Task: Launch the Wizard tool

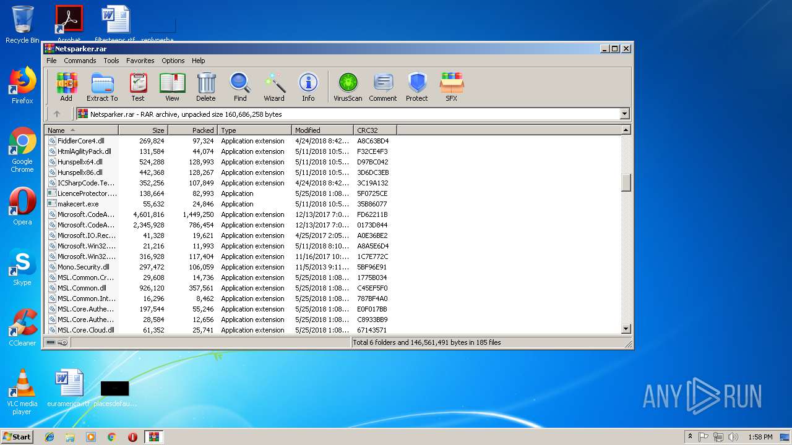Action: pyautogui.click(x=274, y=87)
